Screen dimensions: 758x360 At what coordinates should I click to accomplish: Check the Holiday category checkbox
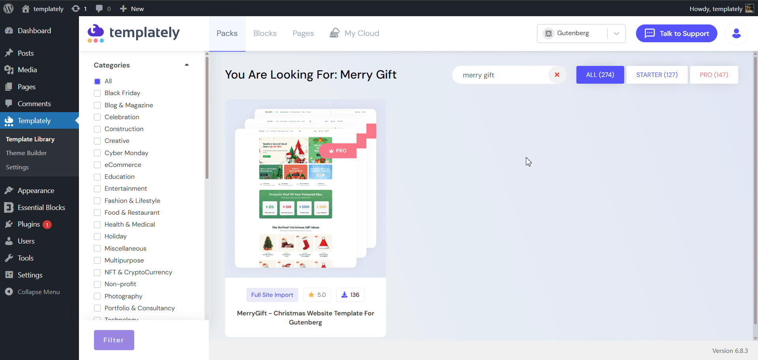pos(97,236)
